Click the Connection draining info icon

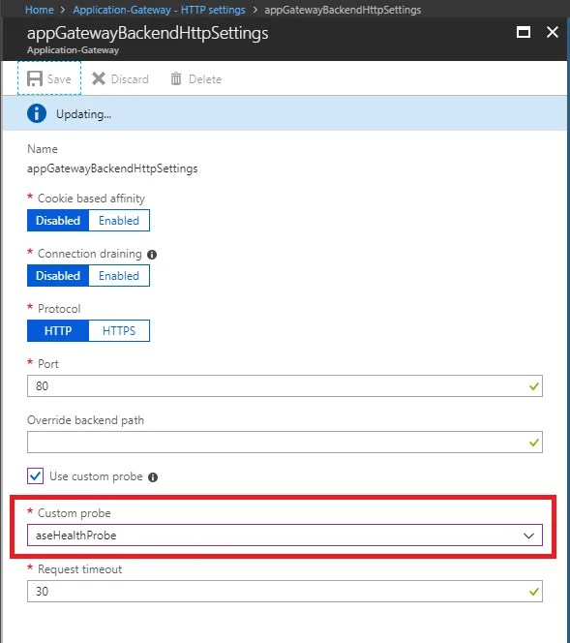[152, 255]
